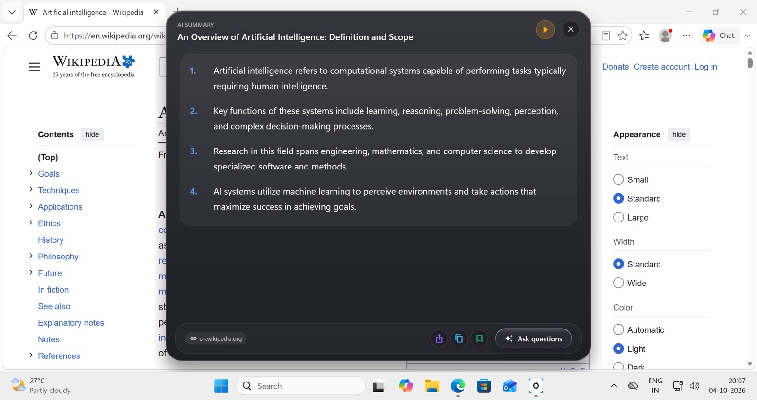Select Small text size
Screen dimensions: 757x400
(x=618, y=179)
